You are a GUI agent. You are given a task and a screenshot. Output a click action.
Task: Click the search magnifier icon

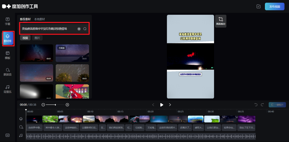point(85,29)
